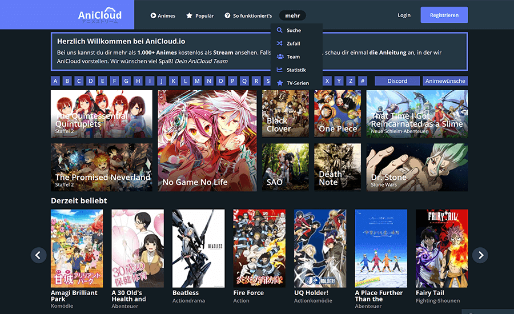
Task: Click the Beatless title text
Action: pyautogui.click(x=186, y=293)
